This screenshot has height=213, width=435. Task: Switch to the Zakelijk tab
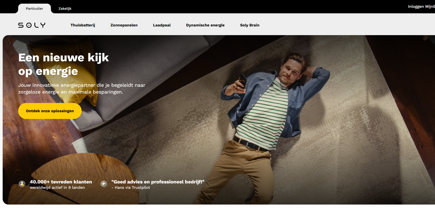pyautogui.click(x=65, y=8)
